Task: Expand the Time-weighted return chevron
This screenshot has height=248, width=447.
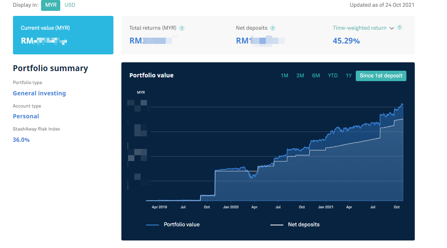Action: point(392,28)
